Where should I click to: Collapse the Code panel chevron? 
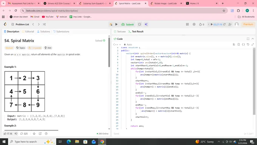point(253,39)
